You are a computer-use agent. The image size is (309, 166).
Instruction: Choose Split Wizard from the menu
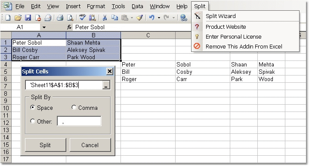pos(221,16)
